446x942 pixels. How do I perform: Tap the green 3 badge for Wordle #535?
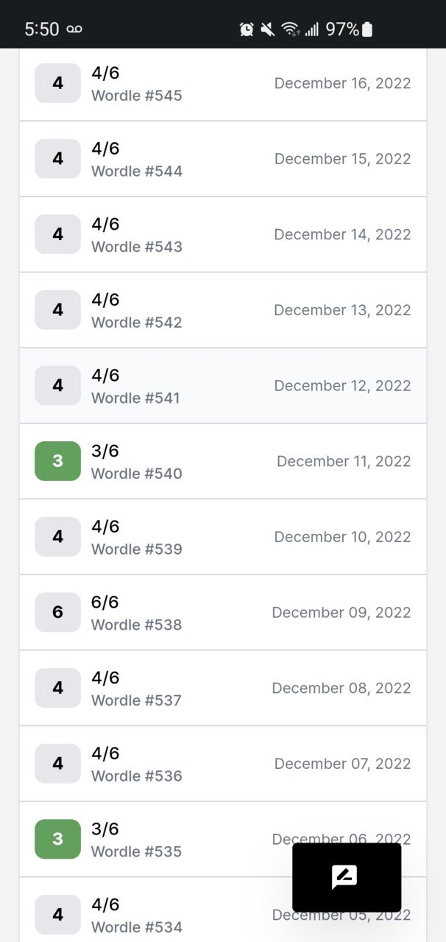(57, 839)
